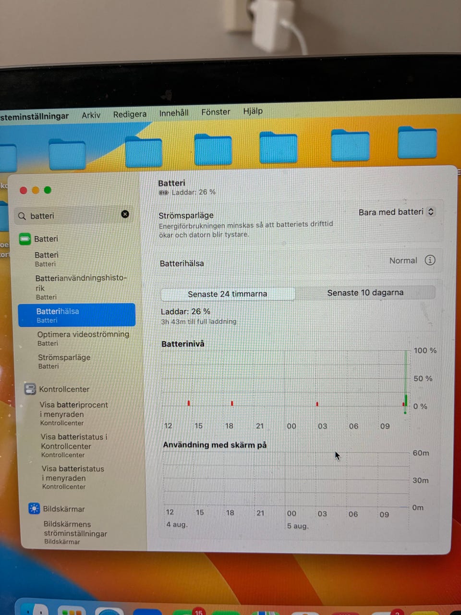
Task: Click the Batteri title in header
Action: point(171,183)
